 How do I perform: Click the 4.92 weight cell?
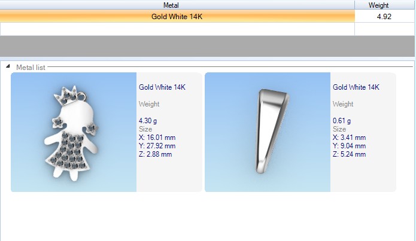coord(384,17)
